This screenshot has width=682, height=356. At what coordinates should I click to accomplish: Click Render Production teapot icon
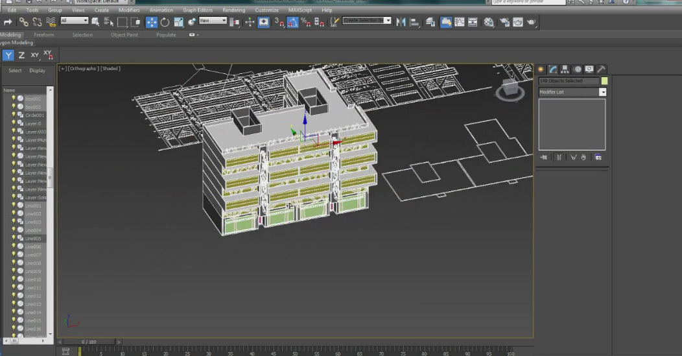coord(532,22)
